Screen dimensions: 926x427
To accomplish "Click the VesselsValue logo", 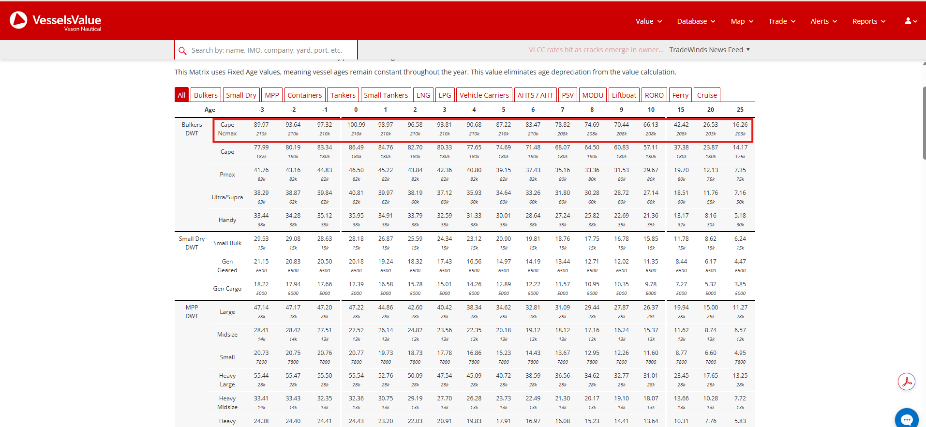I will click(55, 21).
